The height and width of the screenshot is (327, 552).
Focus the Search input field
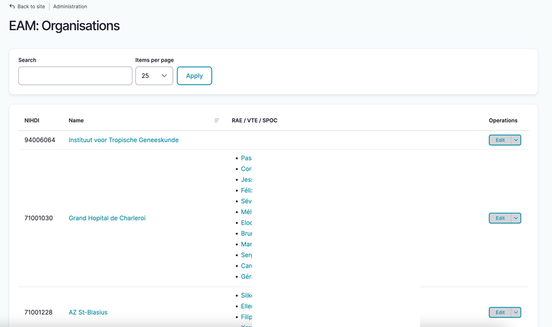pyautogui.click(x=75, y=76)
